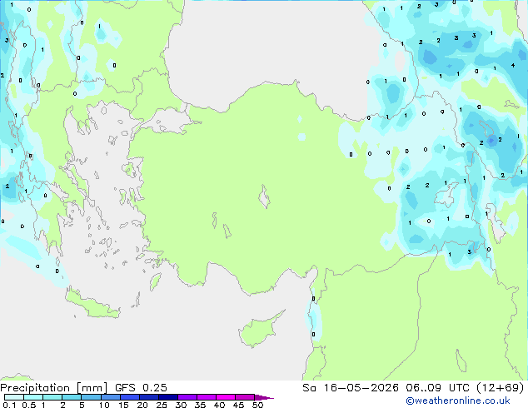Click the legend swatch between 45 and 50
528x408 pixels.
click(245, 397)
